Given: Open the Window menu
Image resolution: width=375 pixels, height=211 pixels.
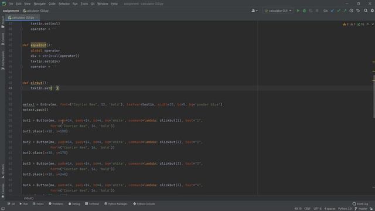Looking at the screenshot, I should click(103, 4).
